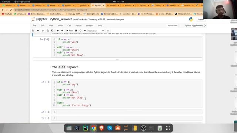The width and height of the screenshot is (237, 133).
Task: Open Trash from the dock
Action: point(160,128)
